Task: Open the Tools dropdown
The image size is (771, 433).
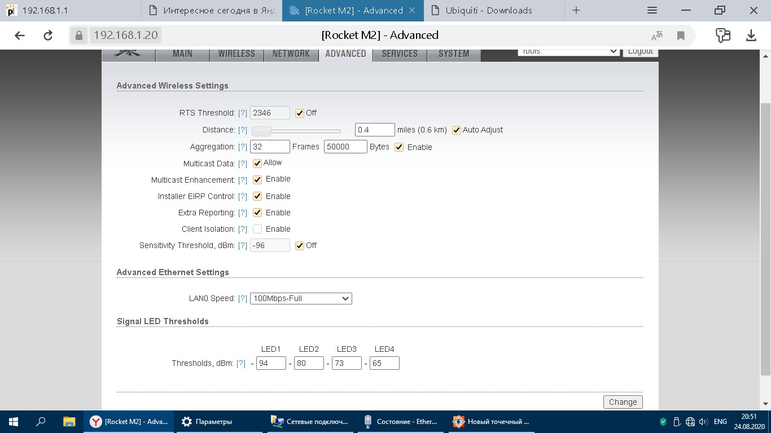Action: coord(568,51)
